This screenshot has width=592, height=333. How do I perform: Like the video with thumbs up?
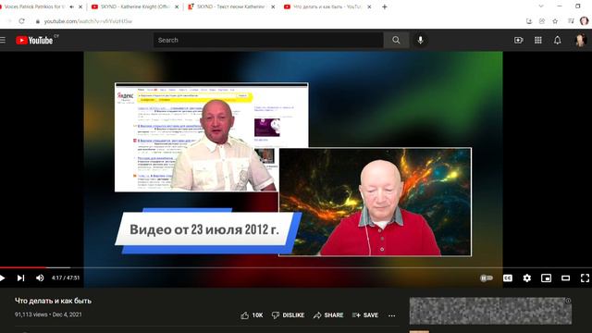252,314
